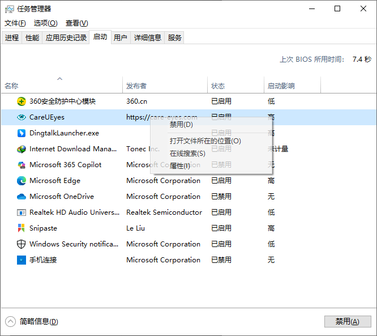
Task: Select the Internet Download Mana... row name
Action: pos(73,149)
